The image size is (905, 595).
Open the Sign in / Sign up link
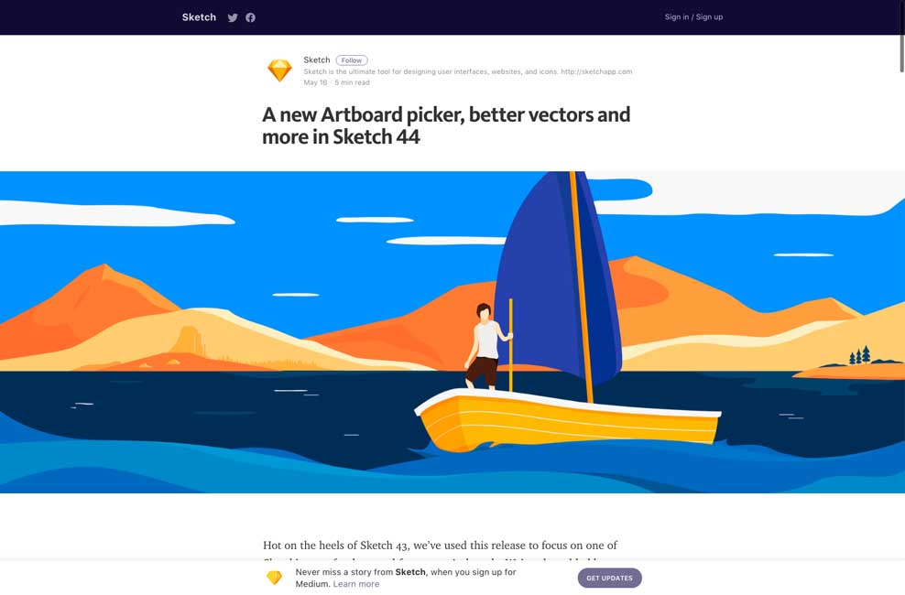tap(693, 16)
